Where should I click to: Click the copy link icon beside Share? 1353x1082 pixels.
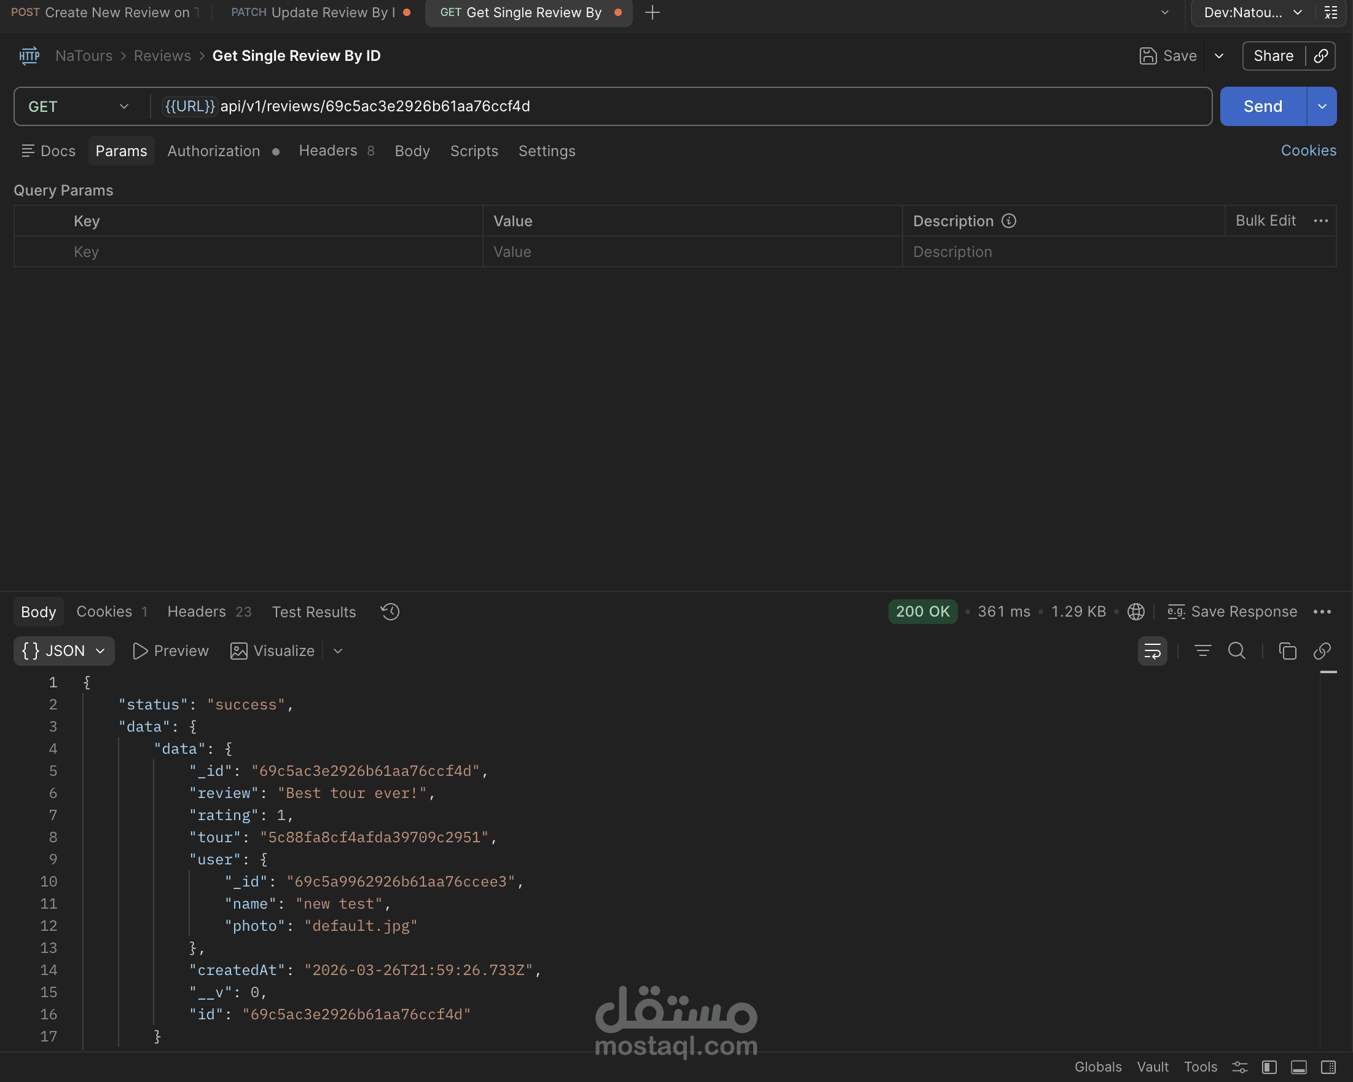[x=1321, y=56]
